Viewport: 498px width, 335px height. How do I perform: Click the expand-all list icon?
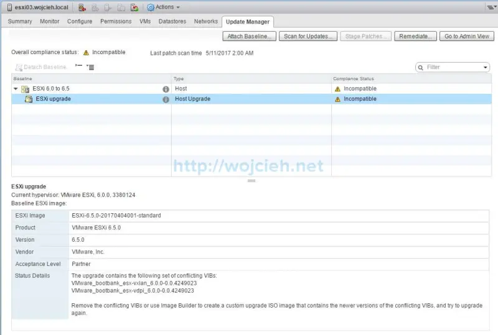pyautogui.click(x=90, y=67)
